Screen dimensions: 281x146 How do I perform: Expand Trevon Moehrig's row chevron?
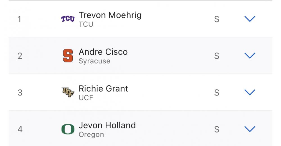pos(250,19)
